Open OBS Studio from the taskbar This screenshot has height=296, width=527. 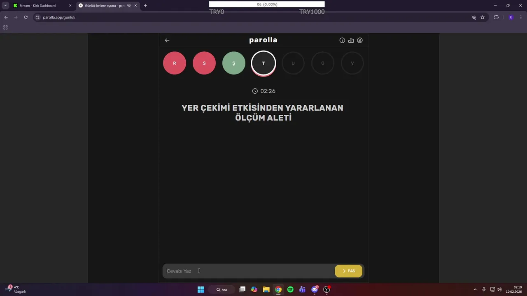327,289
